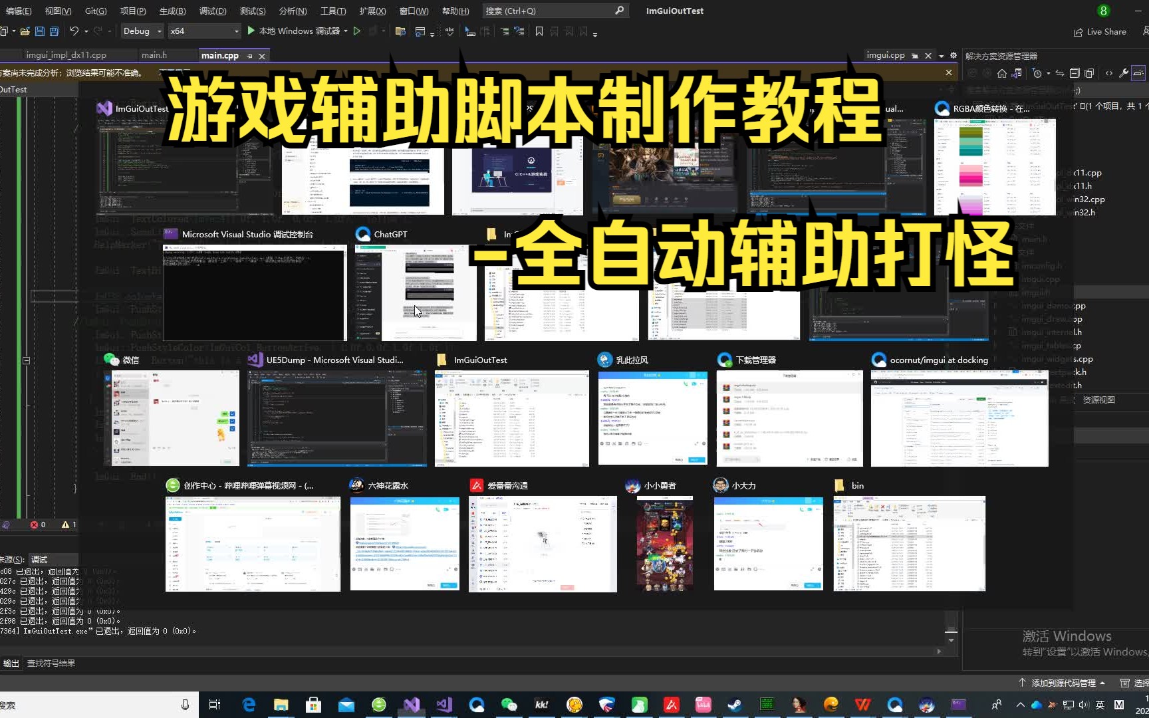This screenshot has height=718, width=1149.
Task: Close the yellow analysis info bar
Action: click(949, 72)
